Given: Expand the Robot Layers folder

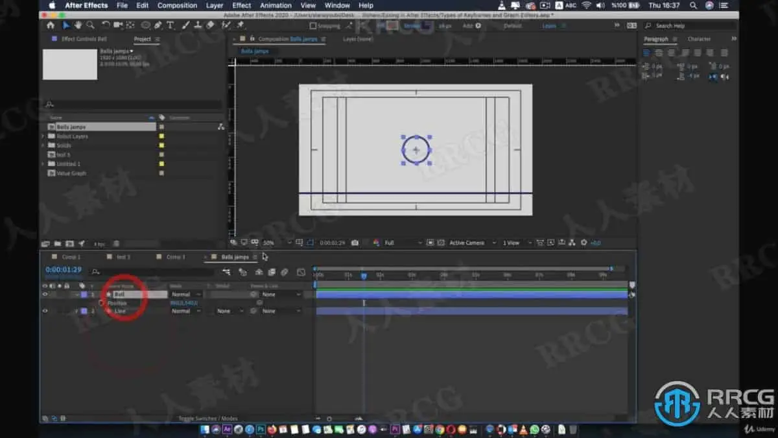Looking at the screenshot, I should [x=43, y=136].
